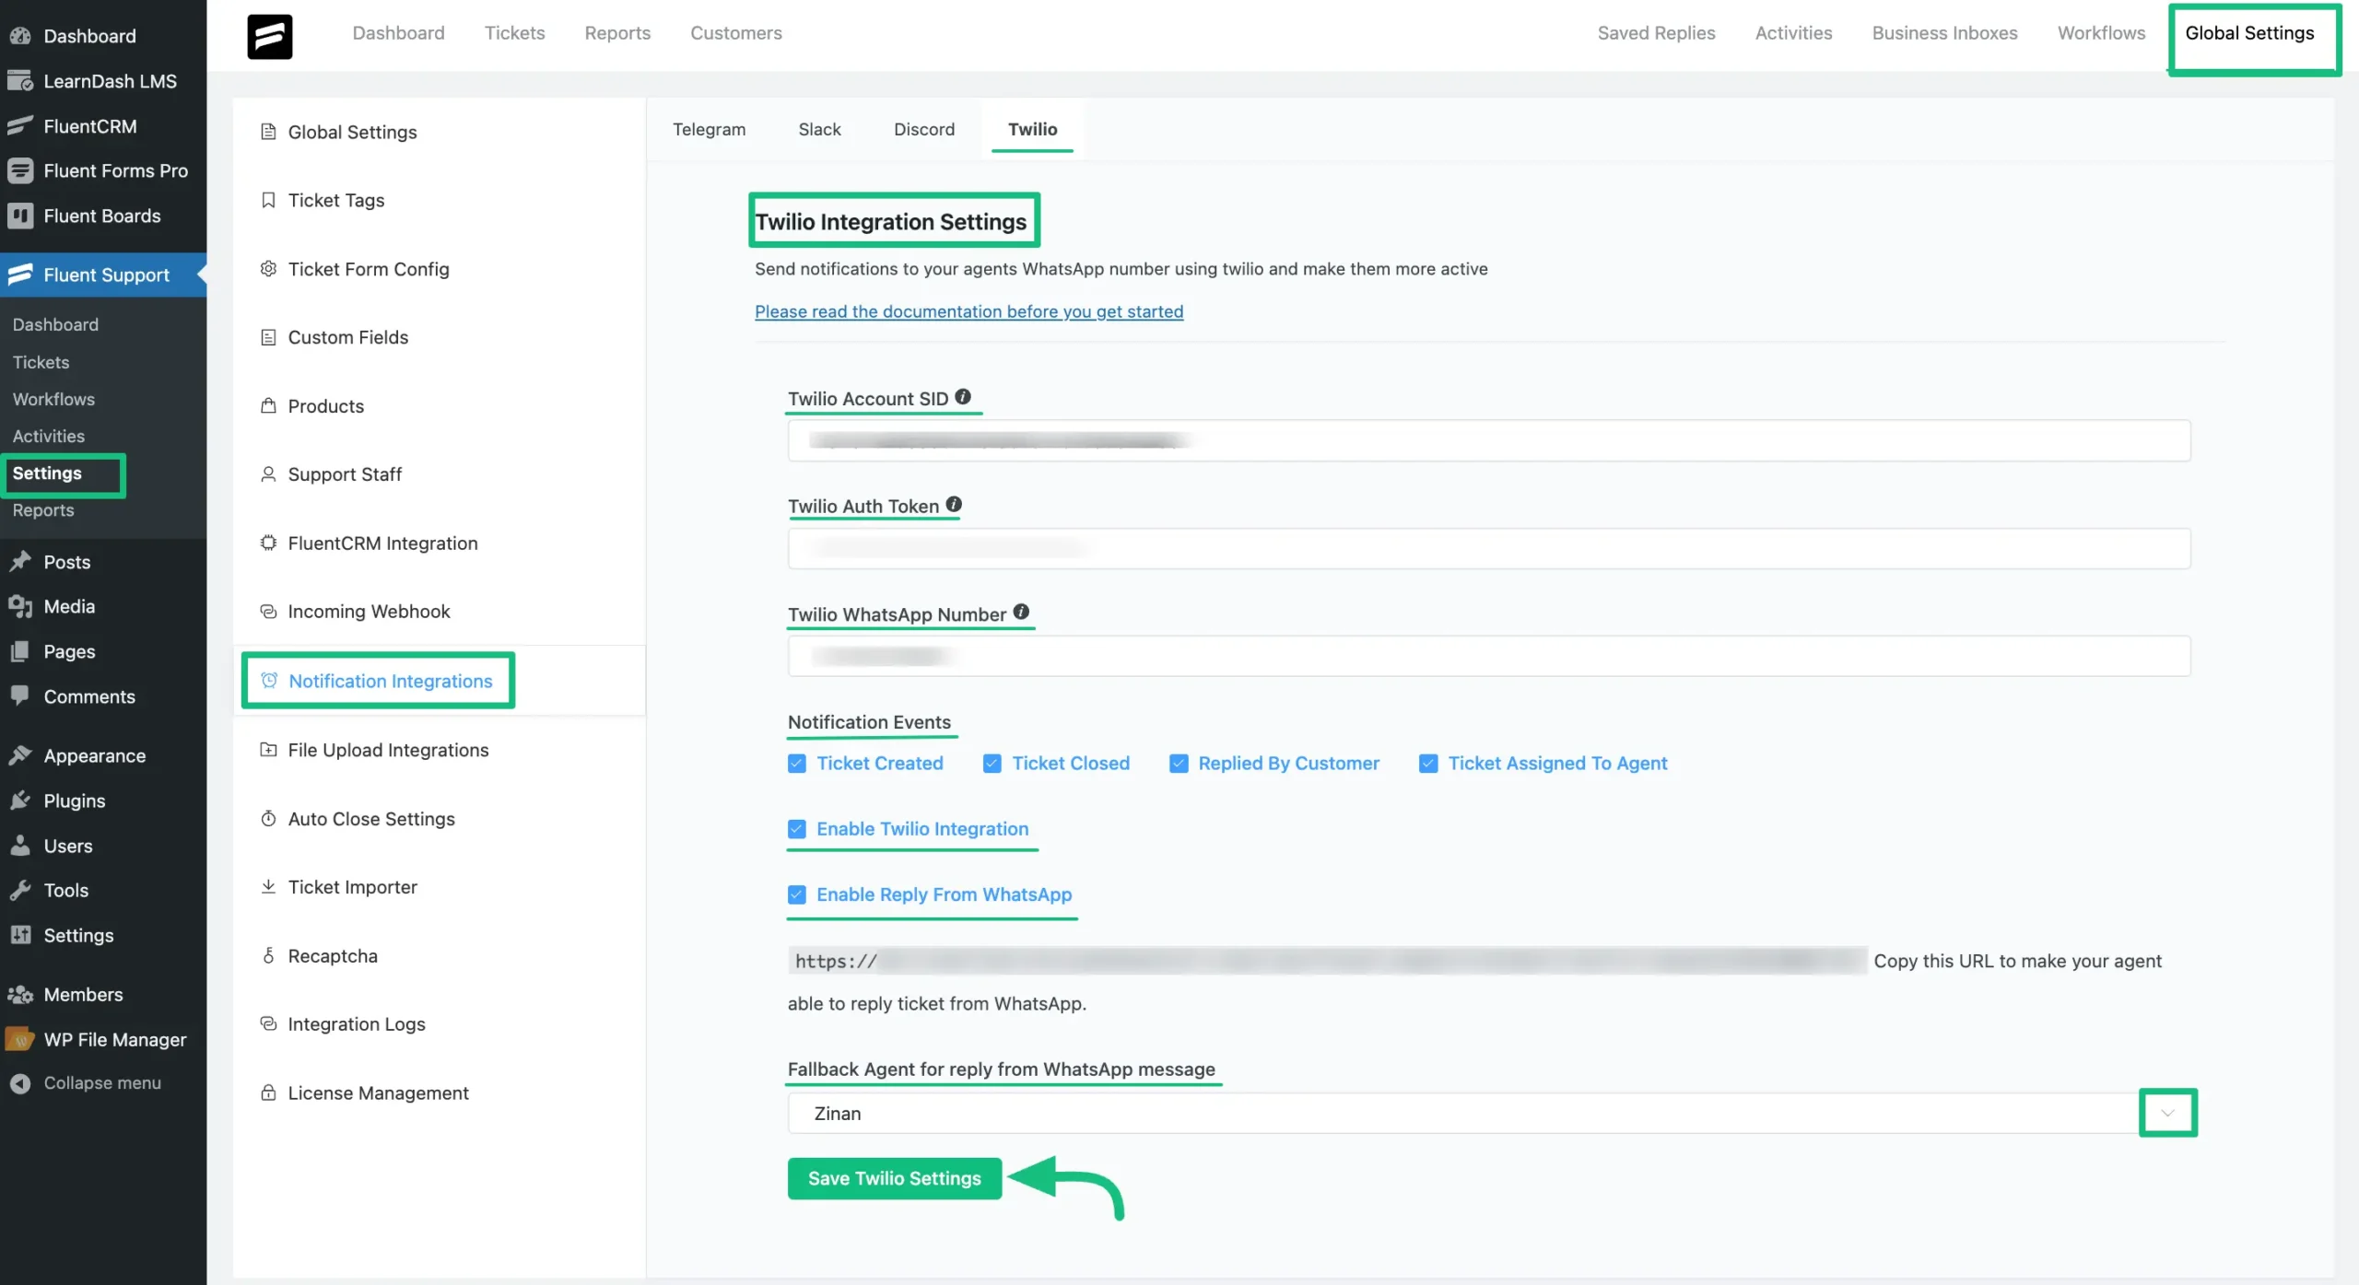Toggle Replied By Customer checkbox
Screen dimensions: 2359x1285
[1179, 764]
